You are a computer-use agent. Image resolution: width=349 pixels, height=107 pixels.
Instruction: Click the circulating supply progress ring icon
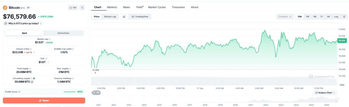pyautogui.click(x=32, y=82)
